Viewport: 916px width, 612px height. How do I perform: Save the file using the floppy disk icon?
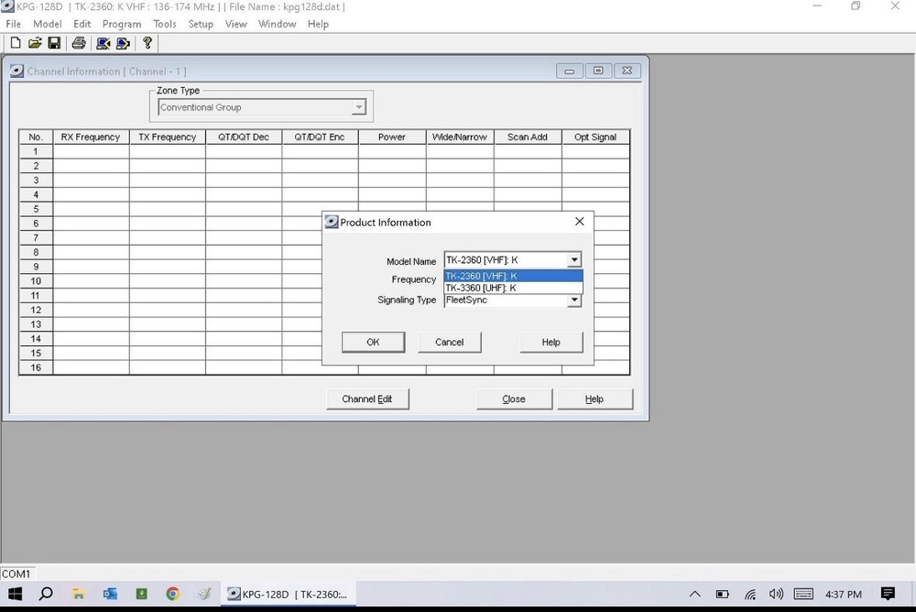click(x=54, y=43)
